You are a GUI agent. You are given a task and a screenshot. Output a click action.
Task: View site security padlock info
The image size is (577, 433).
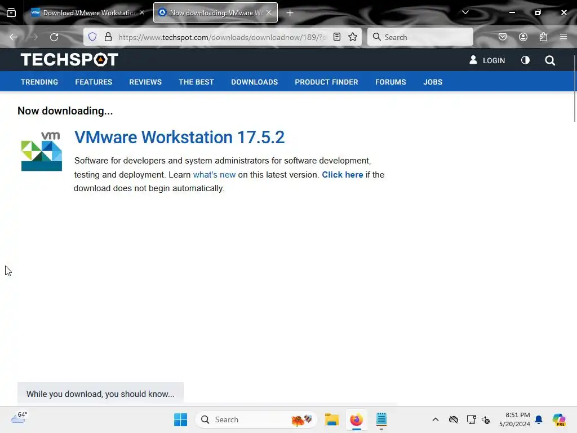coord(108,37)
